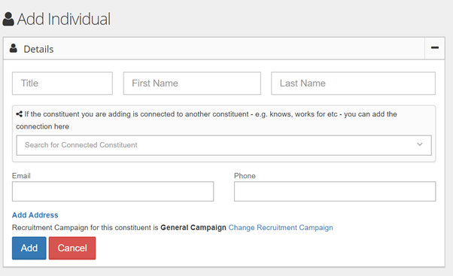This screenshot has height=276, width=453.
Task: Click the General Campaign bold text
Action: coord(193,228)
